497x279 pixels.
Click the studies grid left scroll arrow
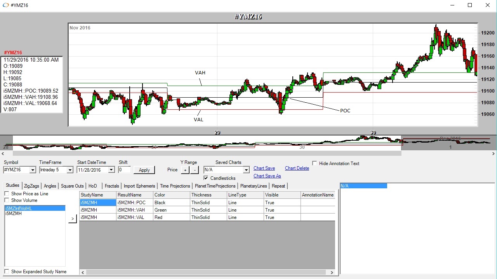coord(82,272)
